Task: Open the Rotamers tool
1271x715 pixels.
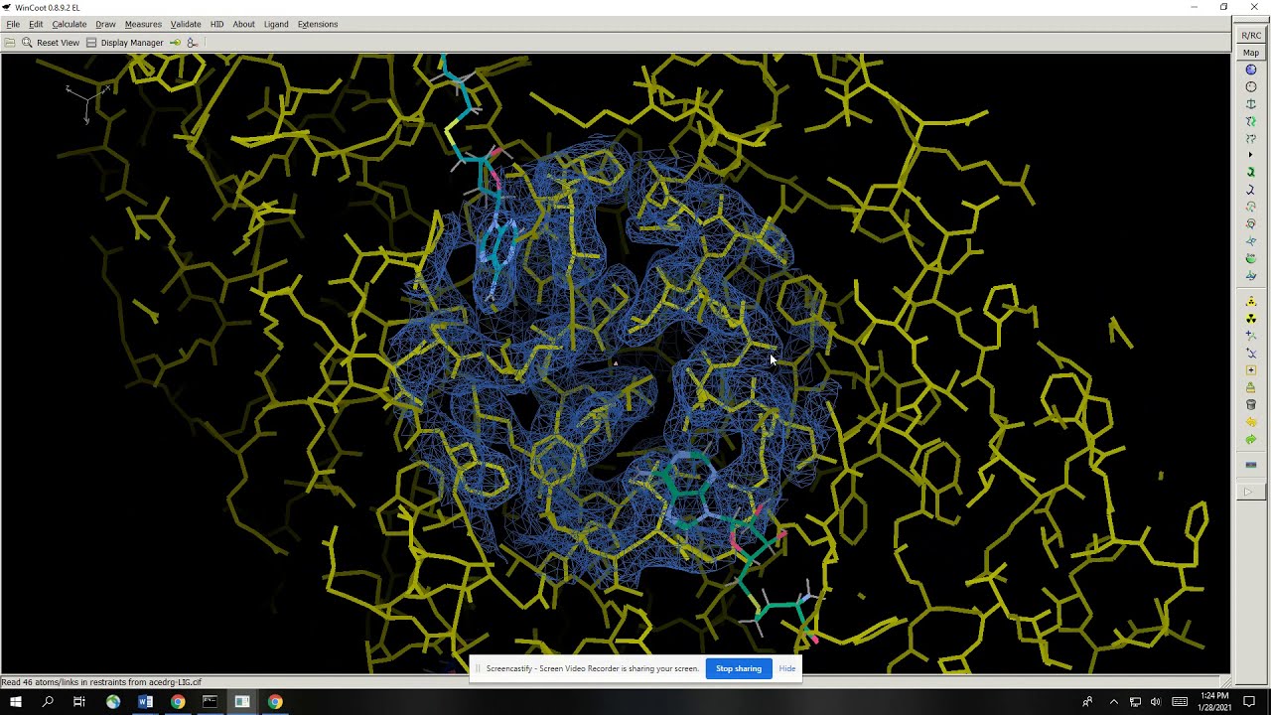Action: (1251, 190)
